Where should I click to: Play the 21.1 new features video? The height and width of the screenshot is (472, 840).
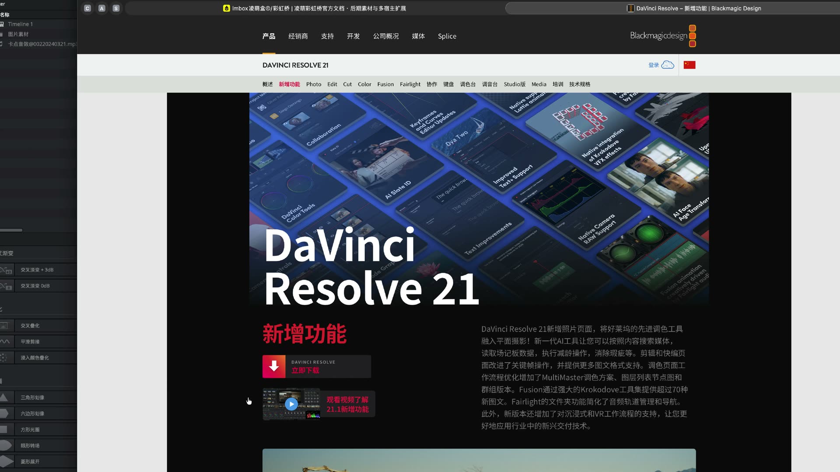(291, 404)
